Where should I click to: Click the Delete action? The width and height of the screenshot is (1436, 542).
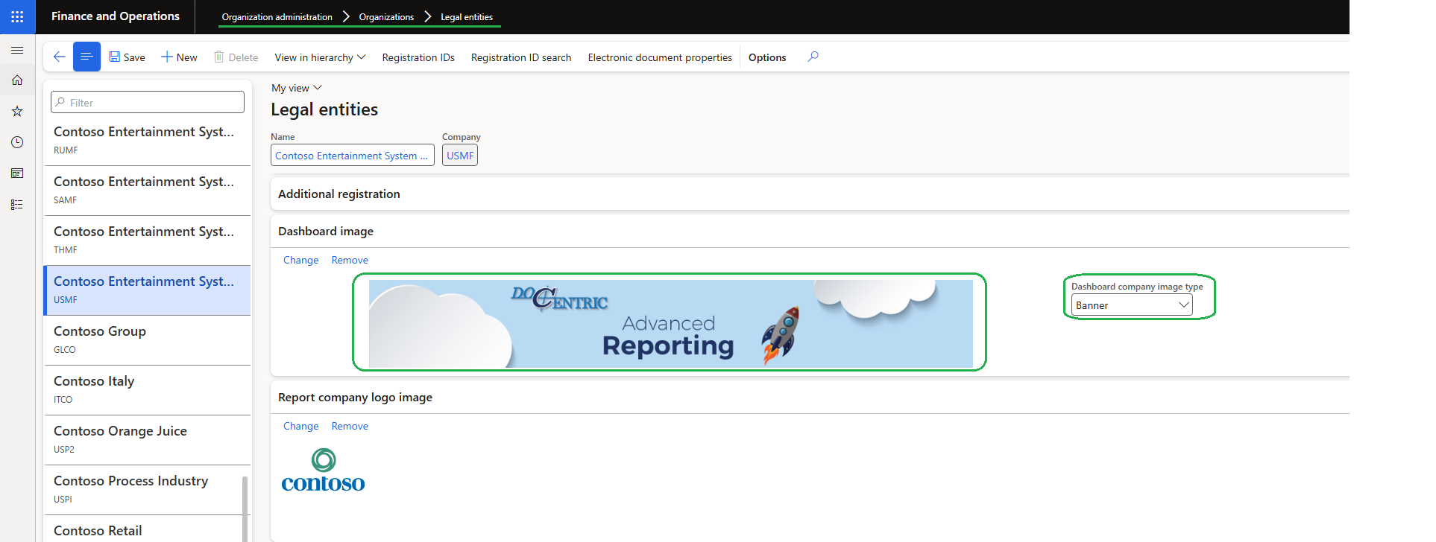(x=236, y=57)
